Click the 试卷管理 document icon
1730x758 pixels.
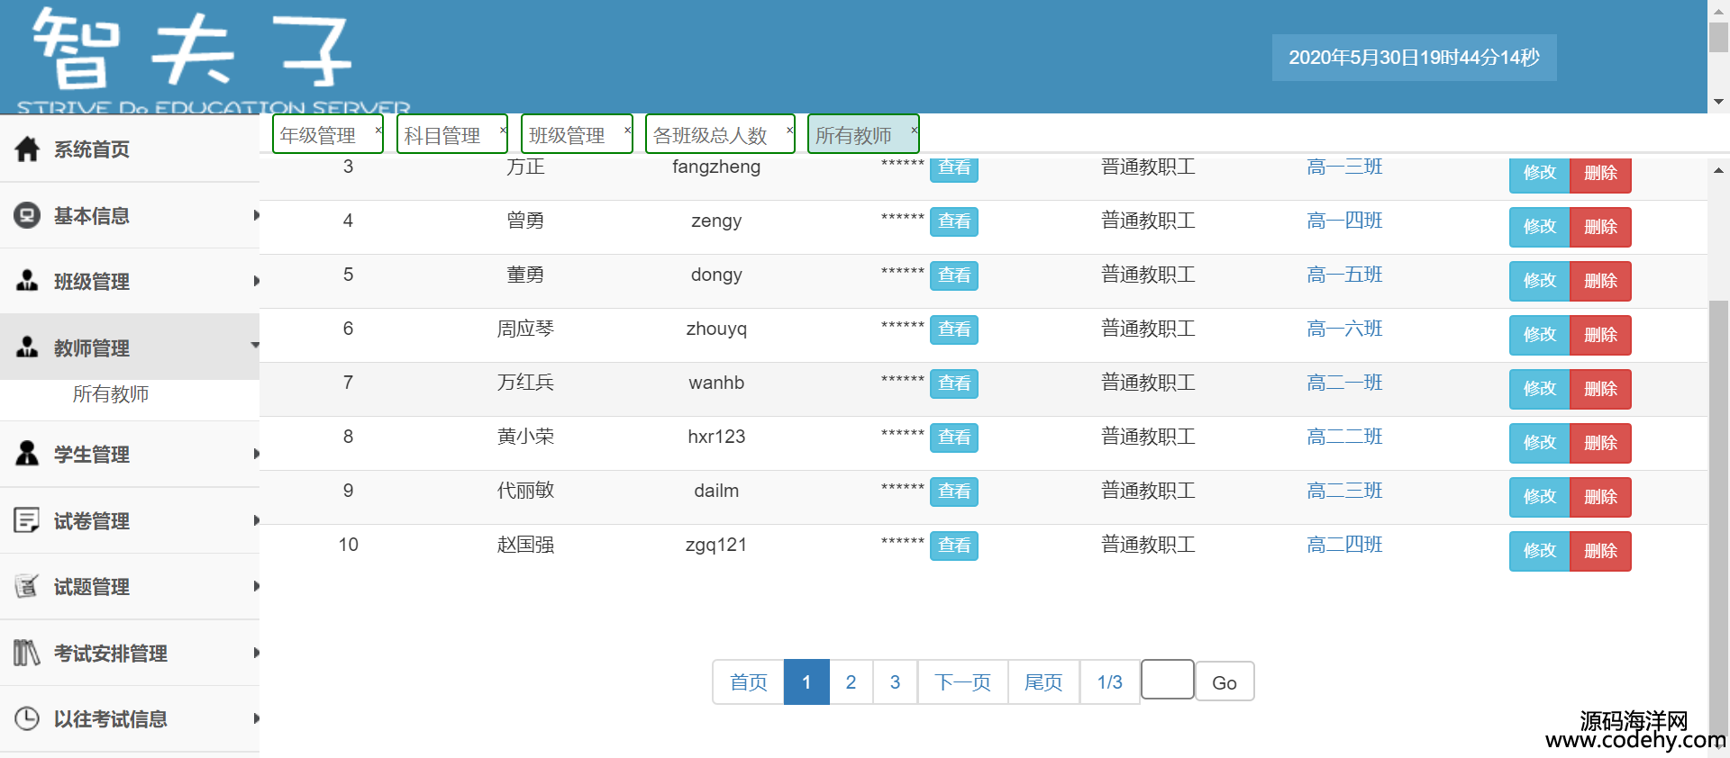coord(27,520)
